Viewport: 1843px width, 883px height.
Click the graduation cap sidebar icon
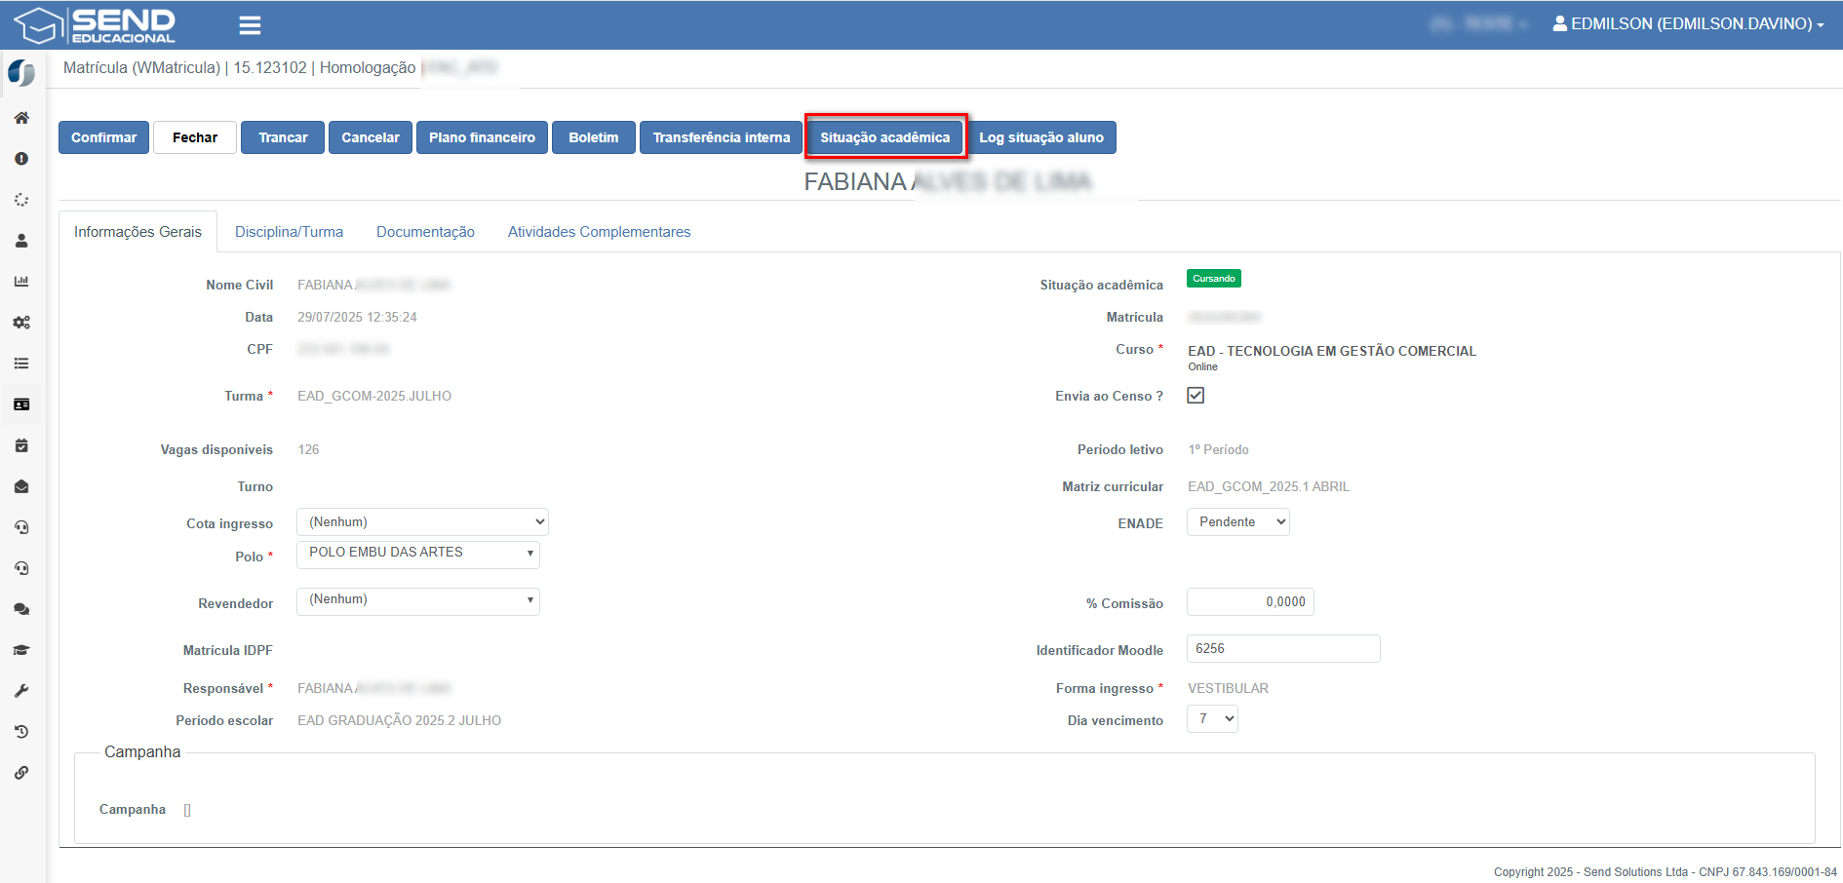[21, 650]
